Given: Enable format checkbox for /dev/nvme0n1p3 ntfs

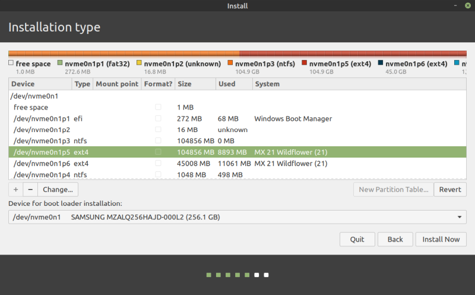Looking at the screenshot, I should (x=158, y=141).
